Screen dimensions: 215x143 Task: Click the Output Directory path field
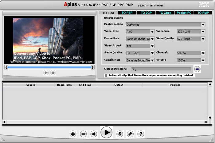(161, 69)
